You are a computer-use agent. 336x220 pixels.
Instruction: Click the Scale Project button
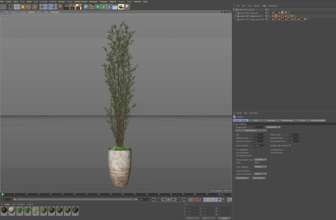251,130
